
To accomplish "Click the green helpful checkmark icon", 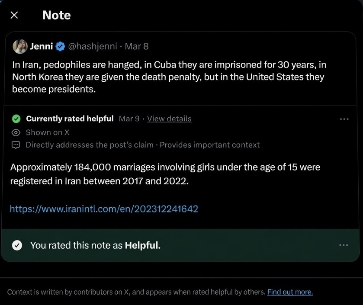I will (16, 119).
